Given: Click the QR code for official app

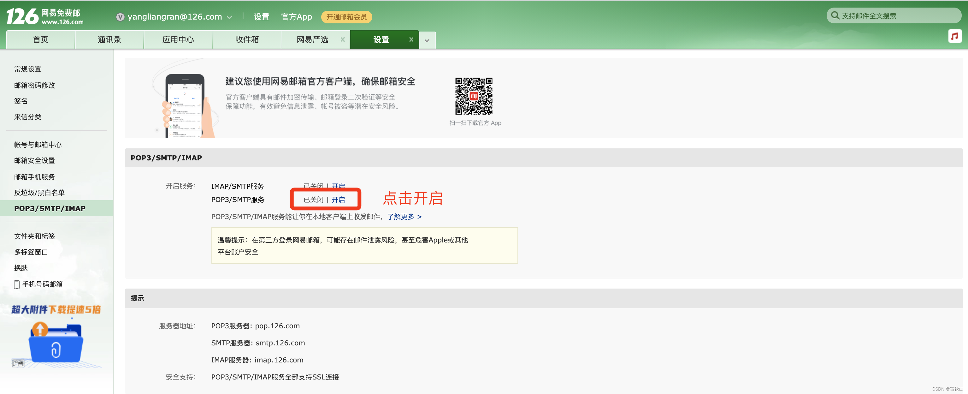Looking at the screenshot, I should (x=474, y=96).
